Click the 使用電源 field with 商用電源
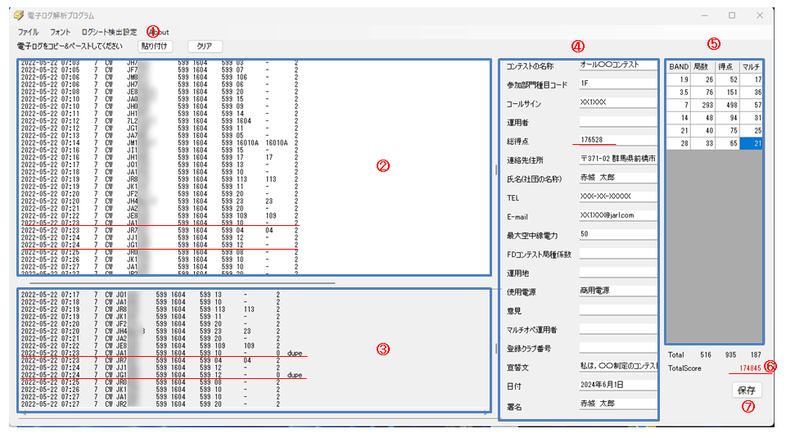786x433 pixels. (x=617, y=291)
